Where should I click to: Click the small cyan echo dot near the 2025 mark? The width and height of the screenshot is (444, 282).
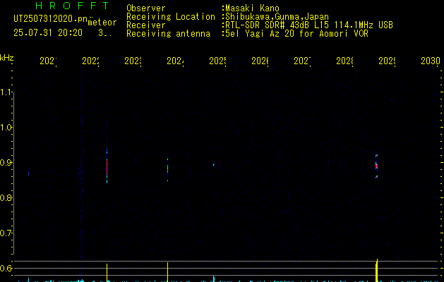coord(213,165)
